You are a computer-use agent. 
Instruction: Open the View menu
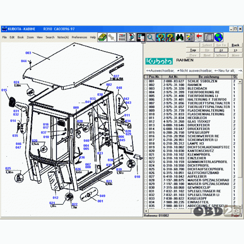tap(39, 37)
